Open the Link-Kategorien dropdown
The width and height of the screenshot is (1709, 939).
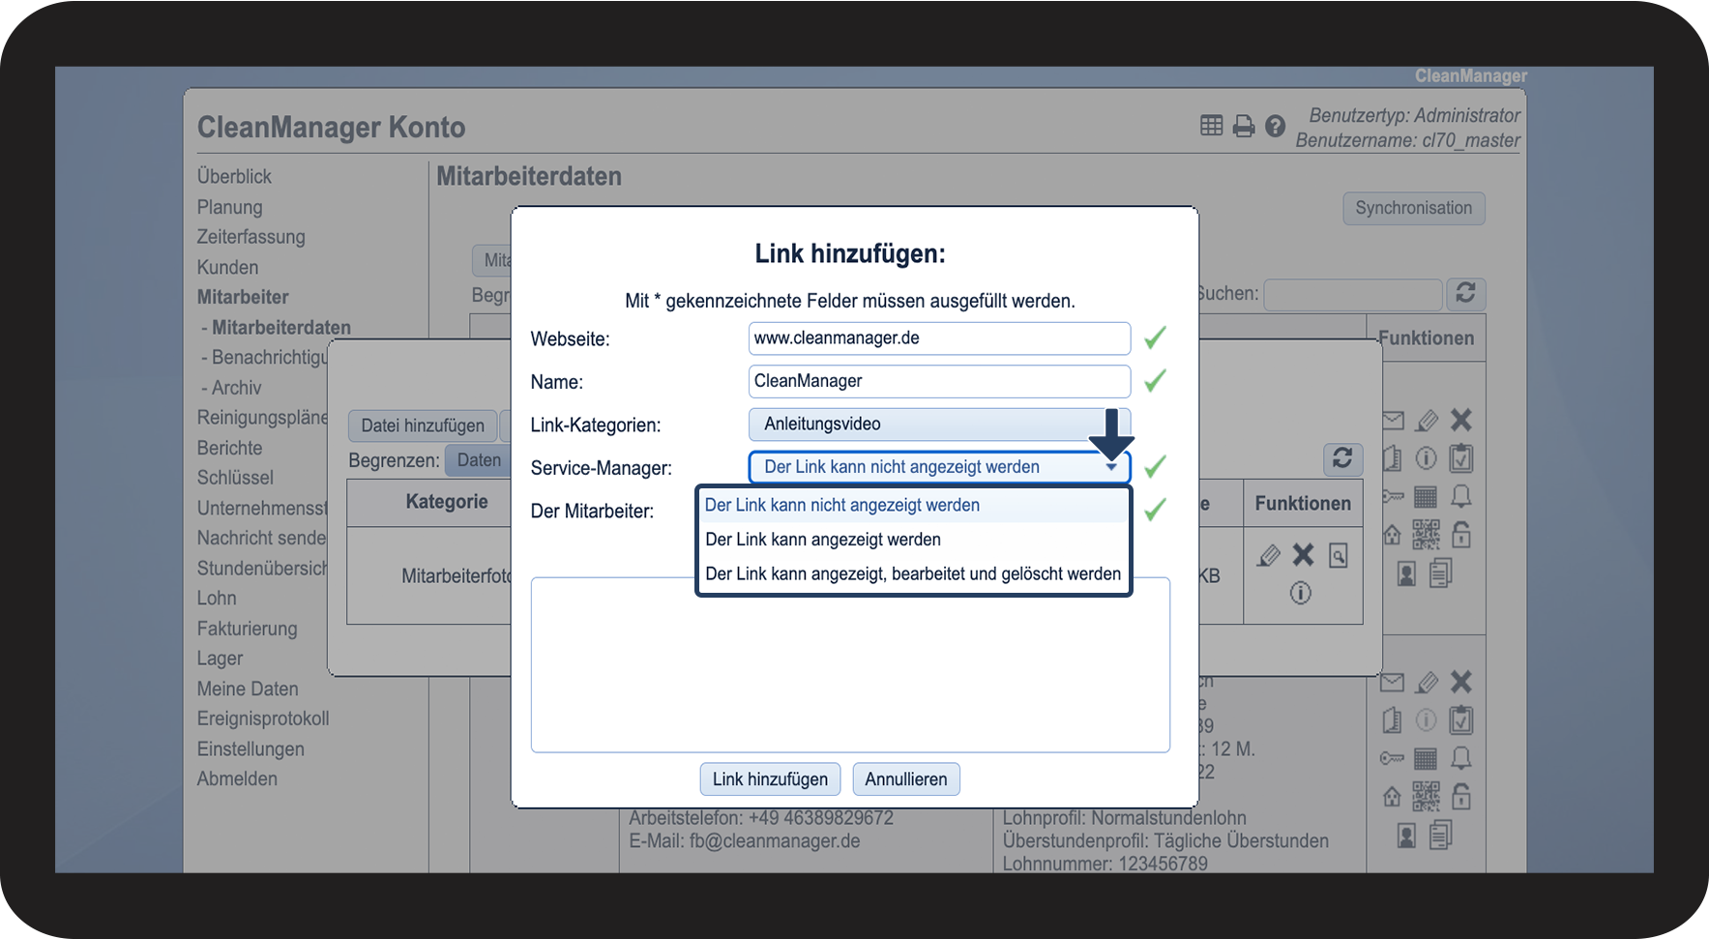click(928, 425)
